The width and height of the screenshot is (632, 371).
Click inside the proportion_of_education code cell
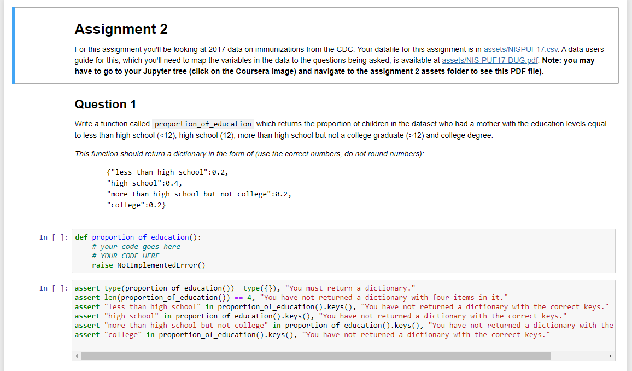click(x=343, y=251)
